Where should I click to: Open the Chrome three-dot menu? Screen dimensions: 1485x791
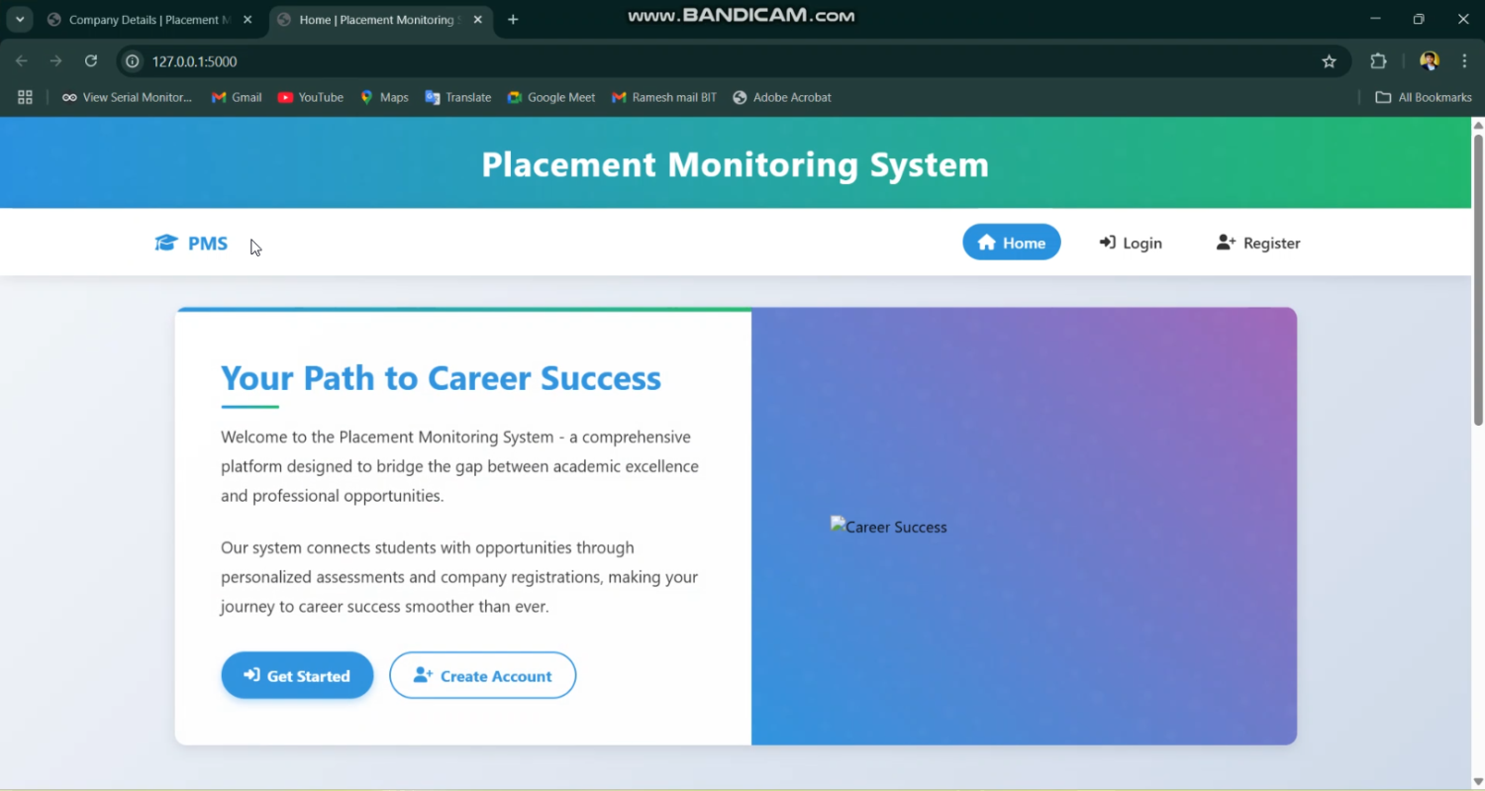(x=1466, y=61)
